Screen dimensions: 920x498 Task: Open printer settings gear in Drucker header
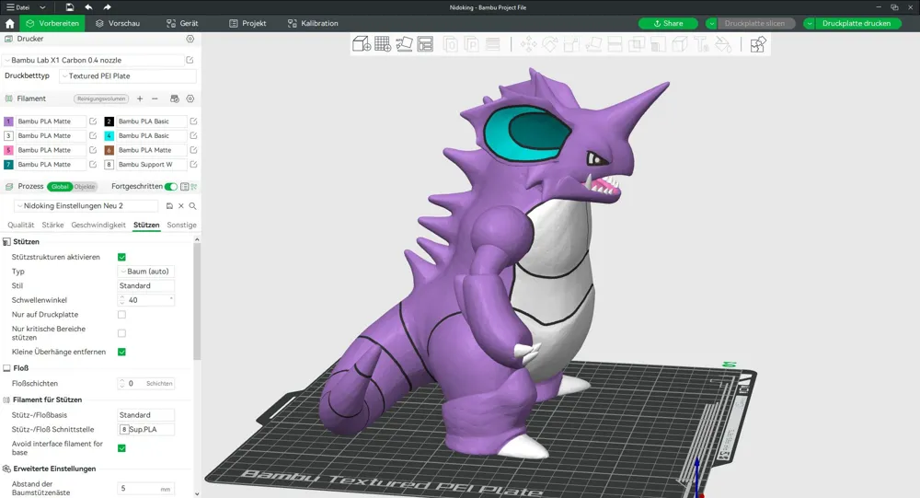click(190, 39)
